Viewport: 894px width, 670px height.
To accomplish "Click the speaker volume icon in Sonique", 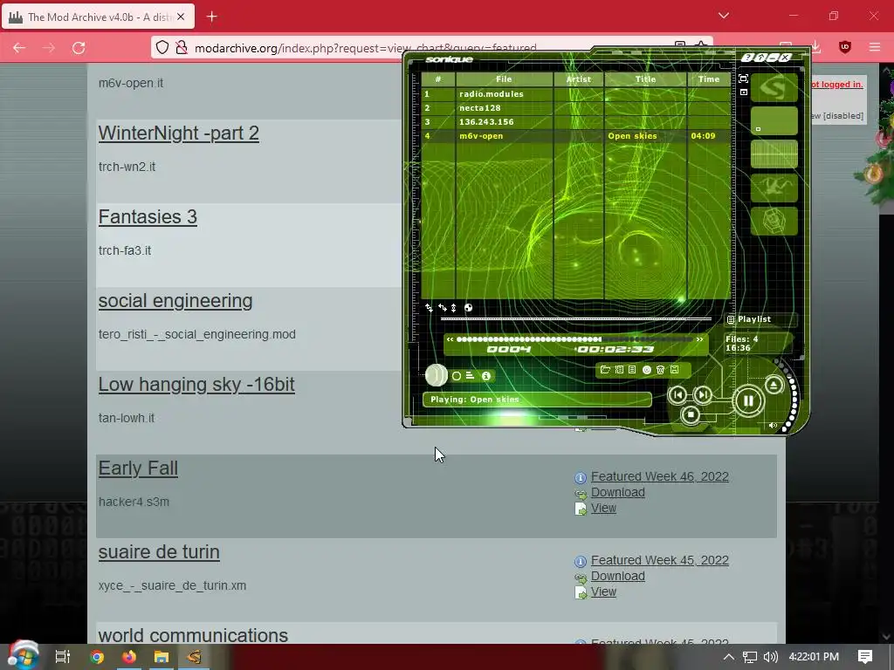I will coord(774,425).
